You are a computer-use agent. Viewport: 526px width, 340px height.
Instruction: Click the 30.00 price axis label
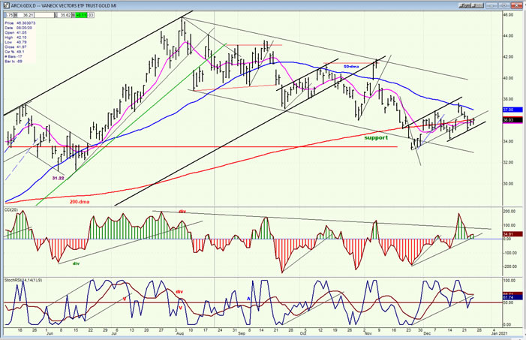click(x=508, y=184)
